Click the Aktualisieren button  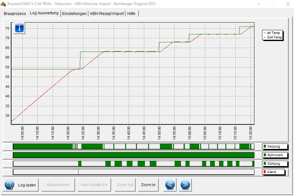(x=58, y=185)
